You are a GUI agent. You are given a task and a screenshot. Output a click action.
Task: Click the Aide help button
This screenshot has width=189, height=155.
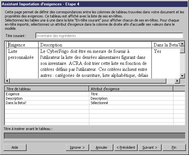[15, 147]
